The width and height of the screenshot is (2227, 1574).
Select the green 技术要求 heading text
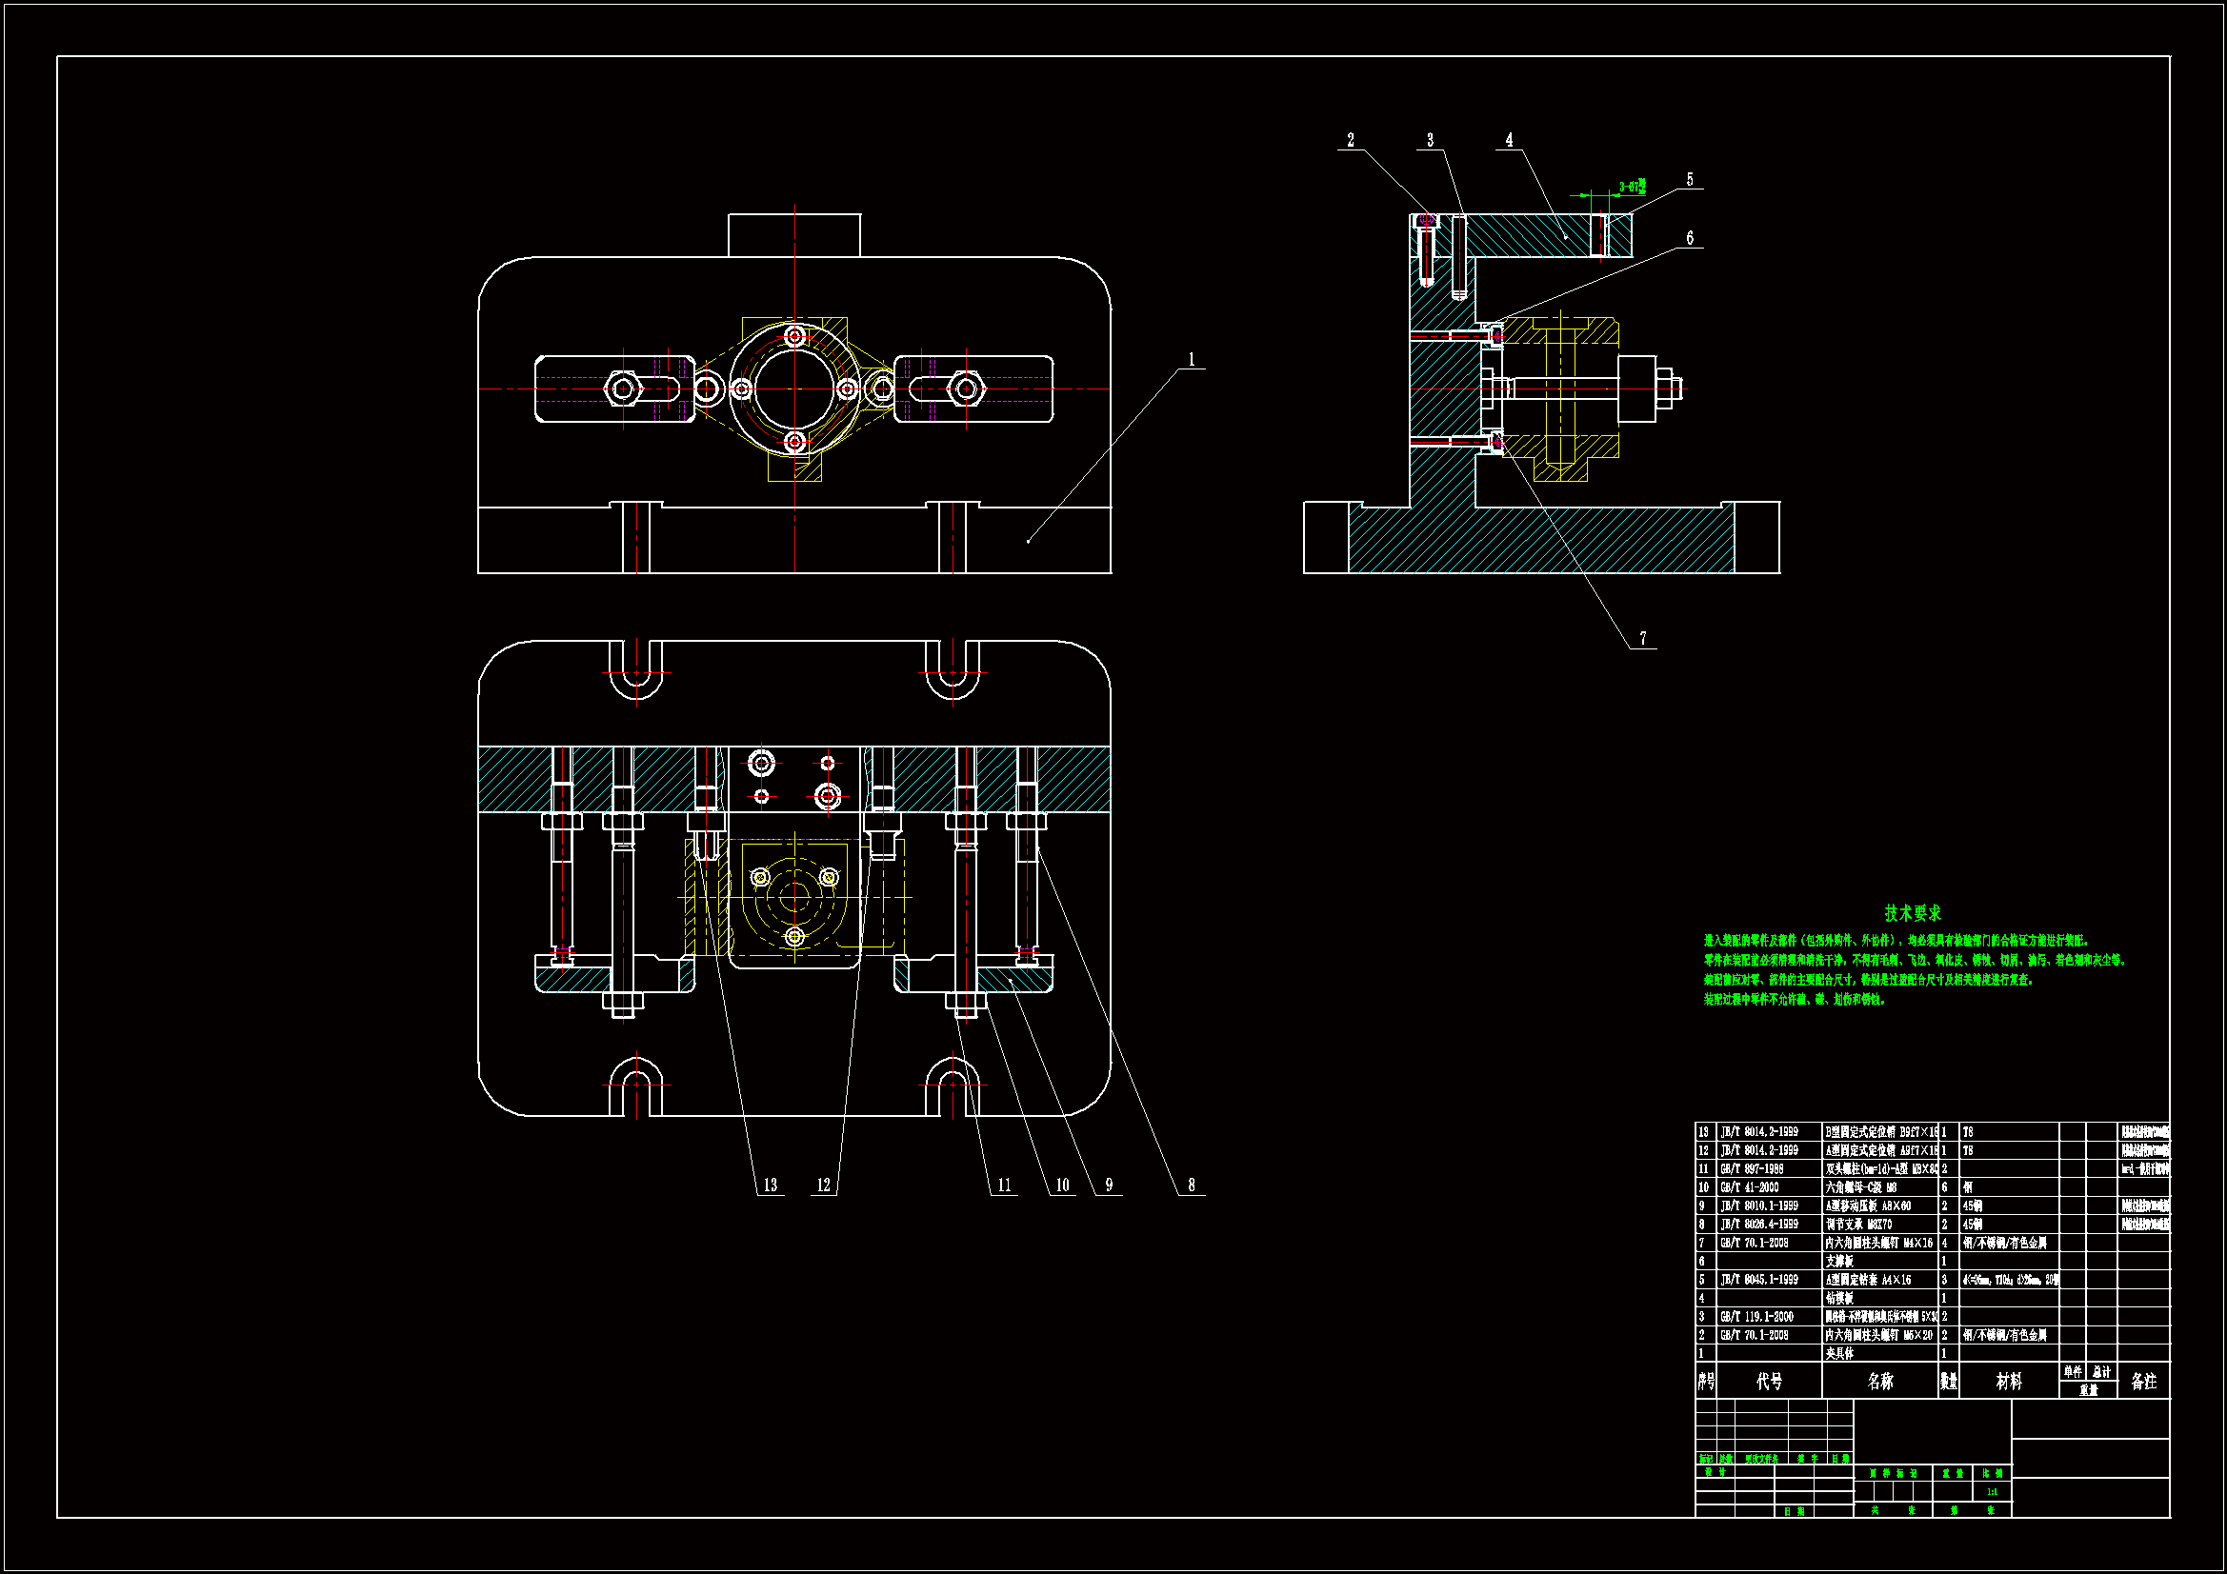pos(1913,913)
